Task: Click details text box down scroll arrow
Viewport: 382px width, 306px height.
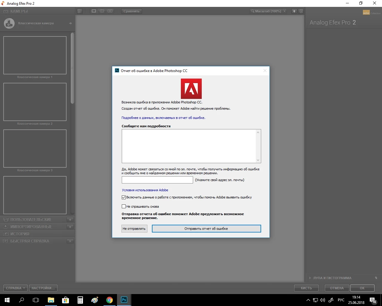Action: (x=258, y=160)
